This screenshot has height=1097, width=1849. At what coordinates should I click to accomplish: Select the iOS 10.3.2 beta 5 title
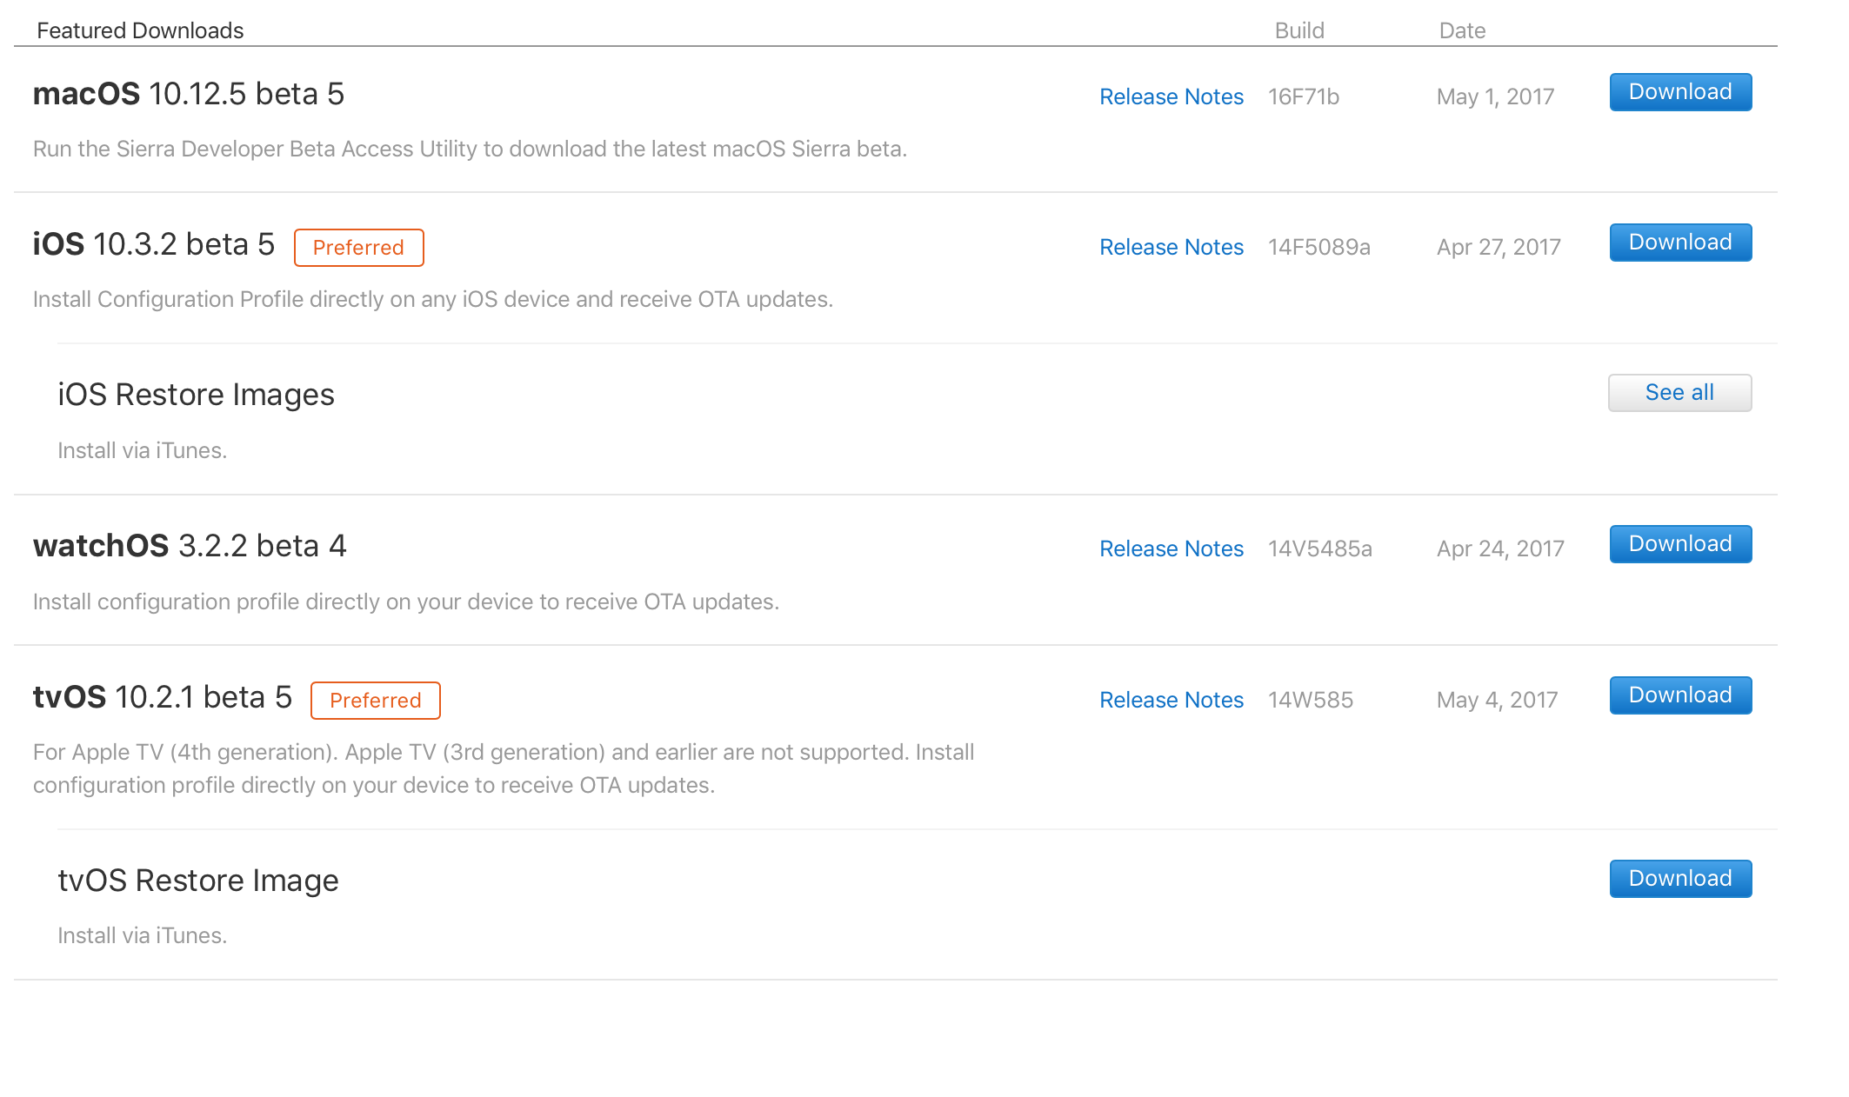pyautogui.click(x=154, y=244)
